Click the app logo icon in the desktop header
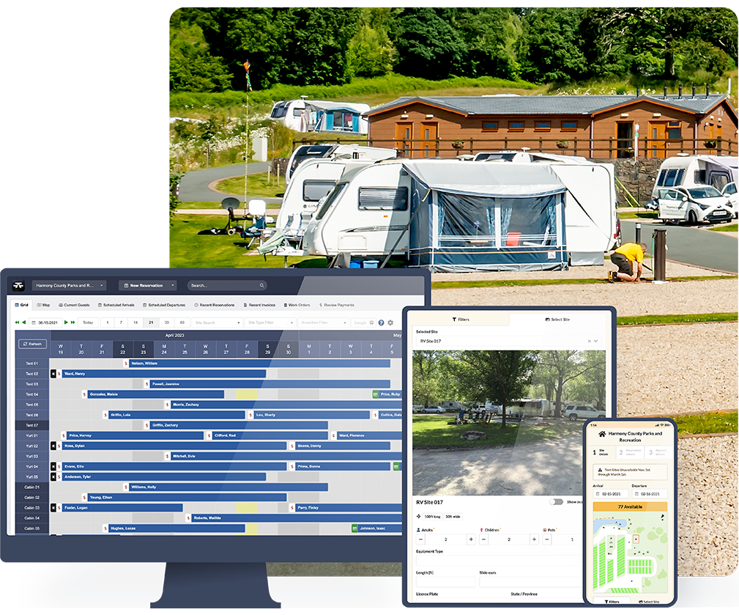The height and width of the screenshot is (615, 739). (18, 285)
